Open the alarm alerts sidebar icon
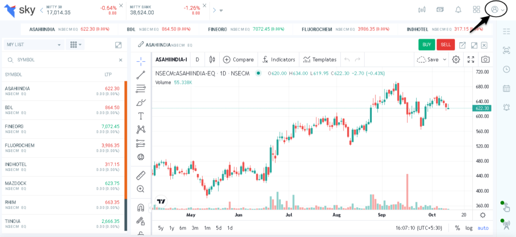 (x=506, y=107)
